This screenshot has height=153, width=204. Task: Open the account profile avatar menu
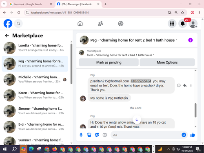[x=193, y=24]
